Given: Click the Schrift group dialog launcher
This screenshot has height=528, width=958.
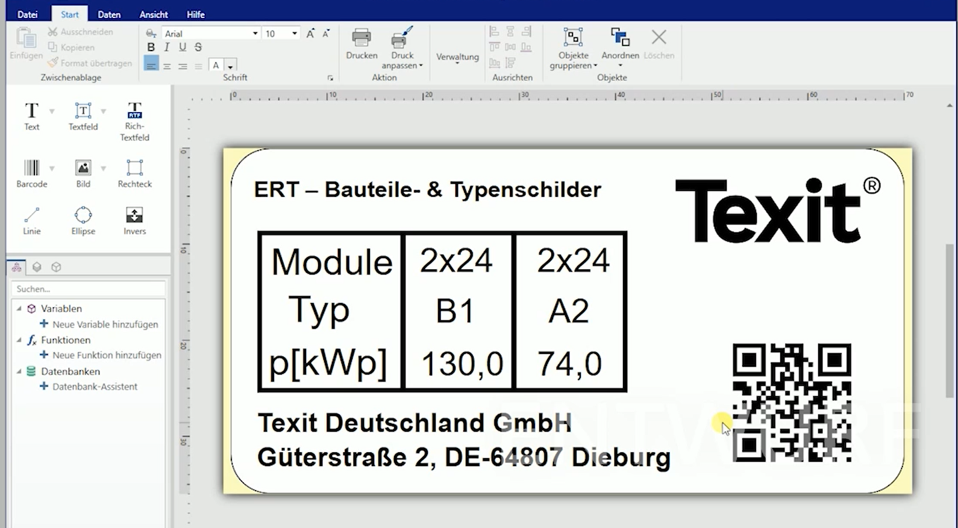Looking at the screenshot, I should point(330,78).
